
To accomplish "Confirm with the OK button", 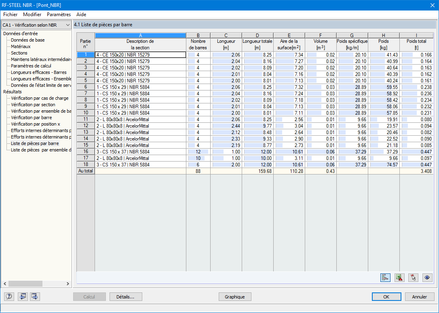I will coord(386,297).
